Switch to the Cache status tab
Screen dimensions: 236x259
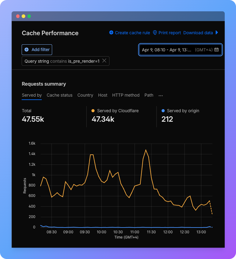coord(59,95)
